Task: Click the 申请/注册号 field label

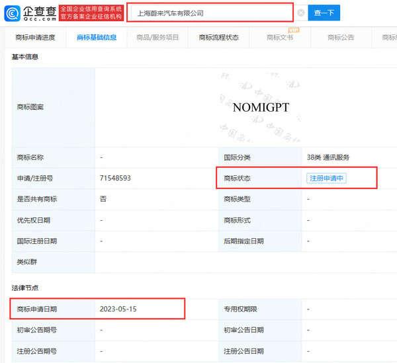Action: 35,179
